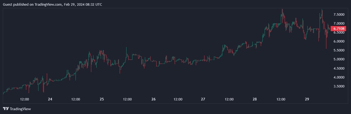351x114 pixels.
Task: Click date 28 on the time axis
Action: 255,99
